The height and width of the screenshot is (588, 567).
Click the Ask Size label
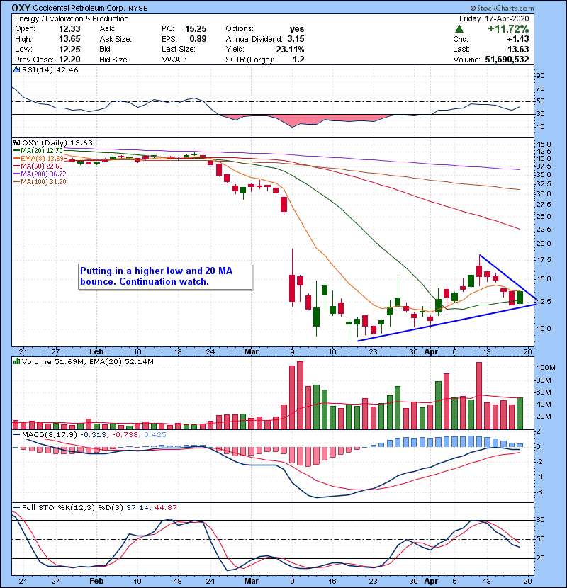116,39
